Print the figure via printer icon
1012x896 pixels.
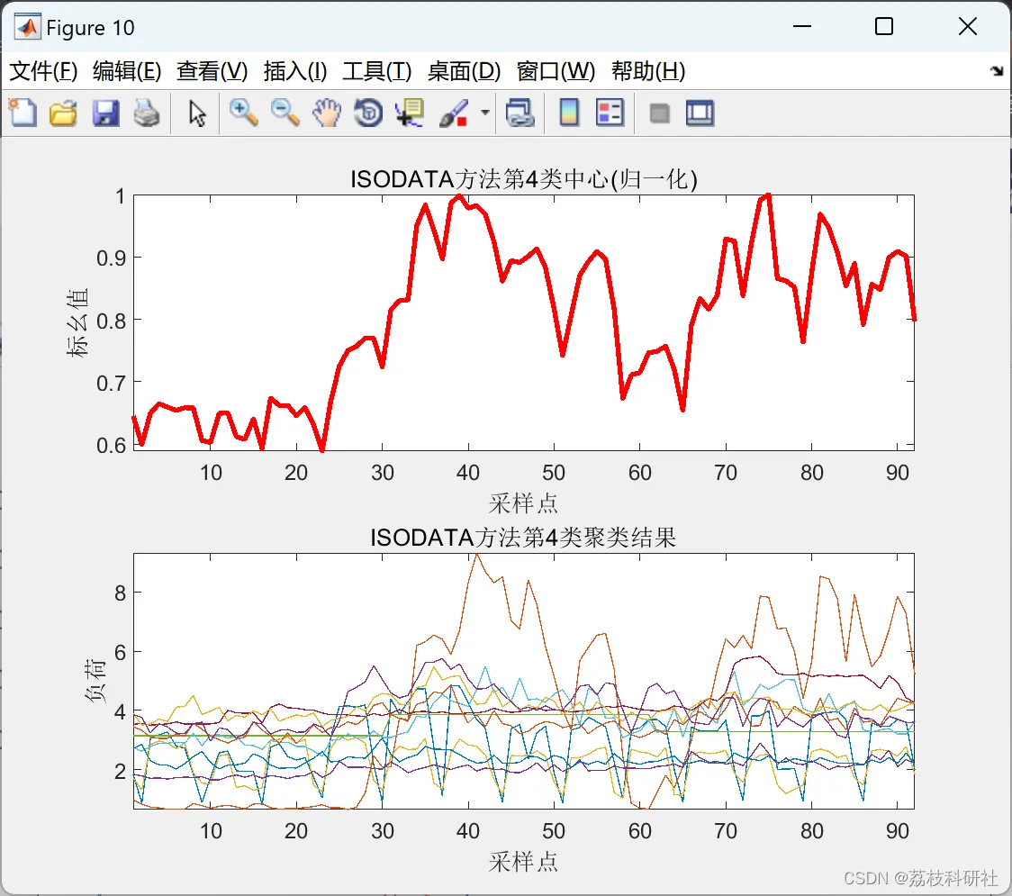[x=147, y=113]
